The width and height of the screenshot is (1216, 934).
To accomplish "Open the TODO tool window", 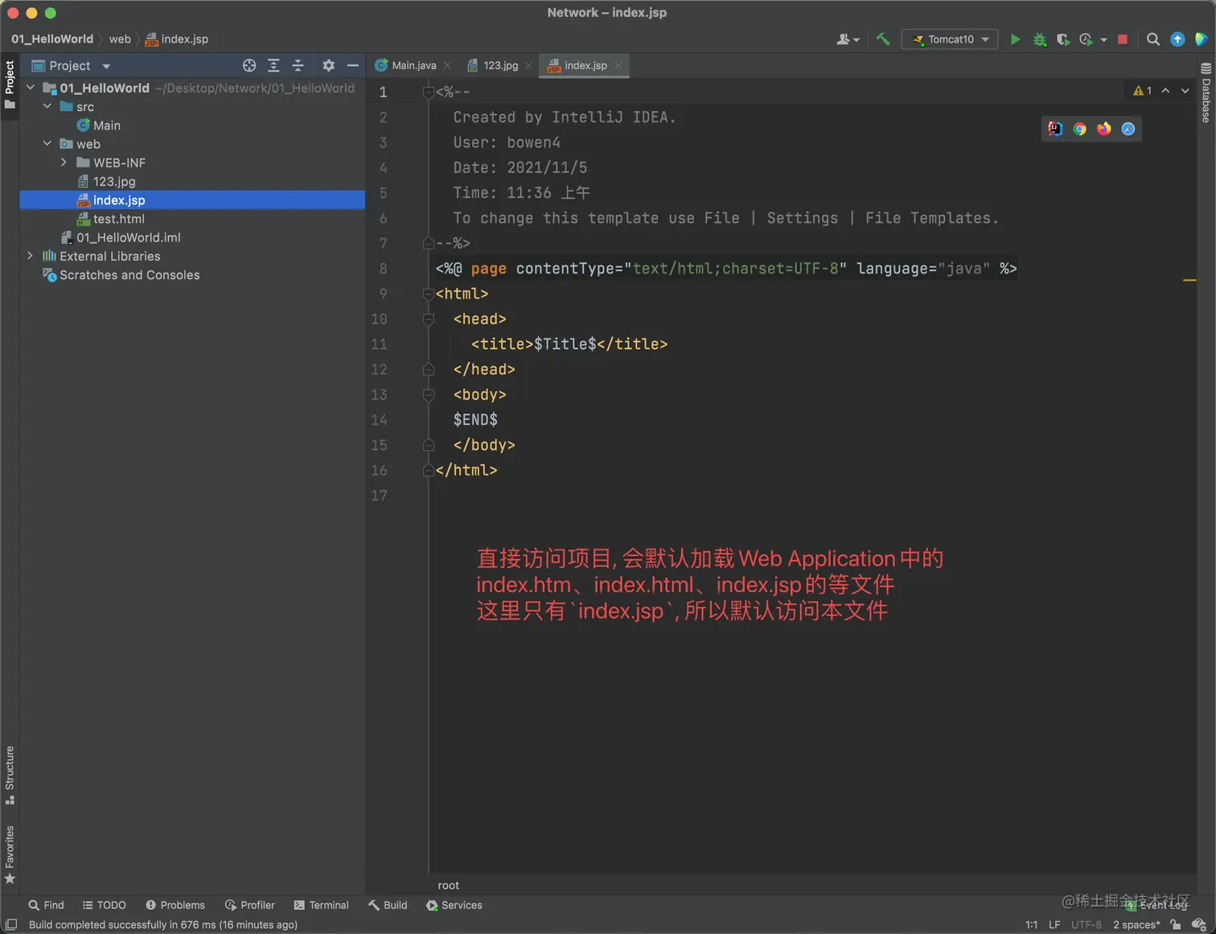I will tap(104, 905).
